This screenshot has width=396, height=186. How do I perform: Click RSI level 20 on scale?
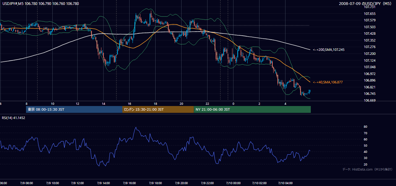(x=366, y=164)
